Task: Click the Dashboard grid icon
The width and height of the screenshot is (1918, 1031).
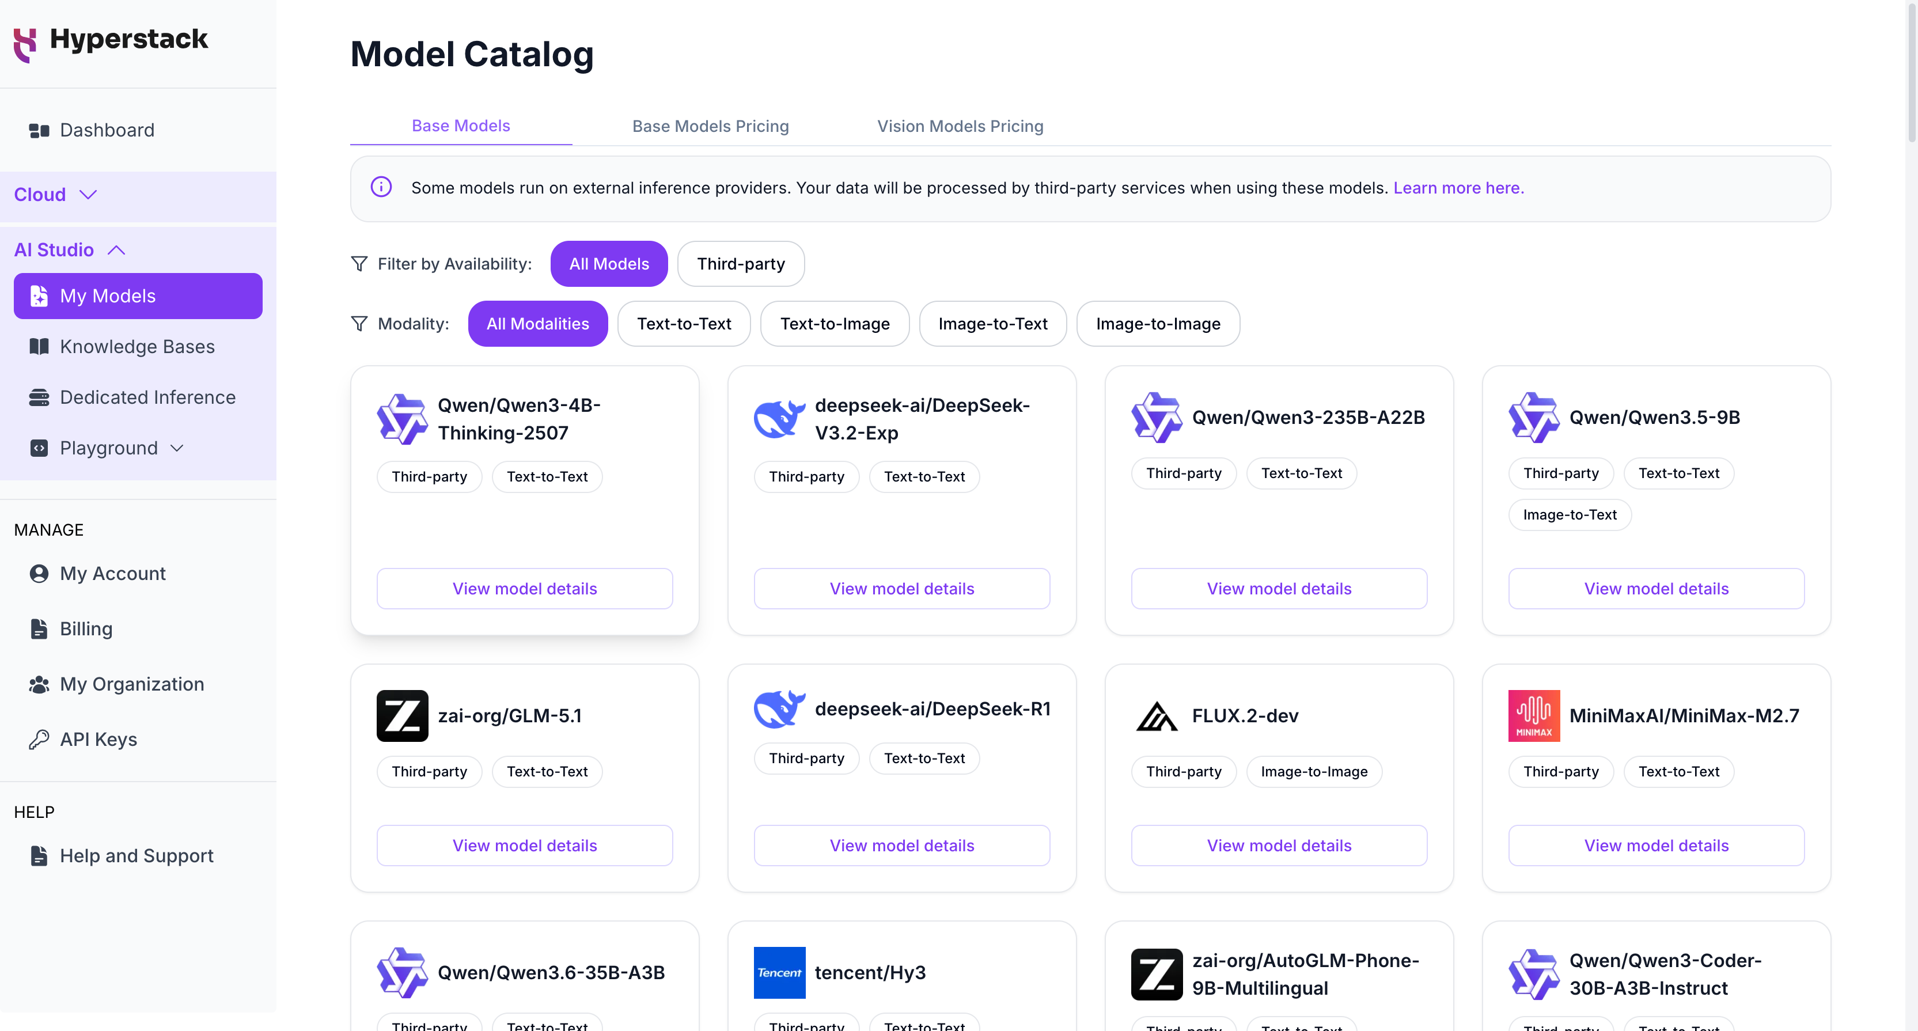Action: click(39, 131)
